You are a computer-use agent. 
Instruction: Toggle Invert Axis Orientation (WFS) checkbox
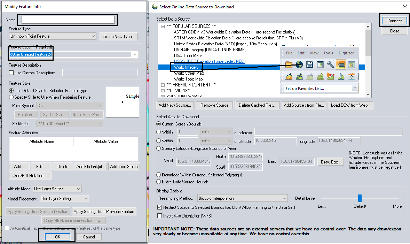[x=160, y=216]
